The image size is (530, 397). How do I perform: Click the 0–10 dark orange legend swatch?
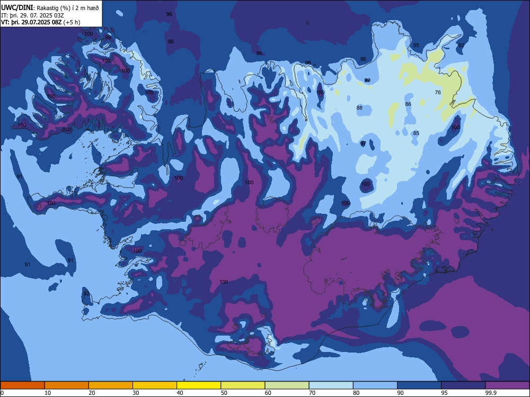[22, 385]
